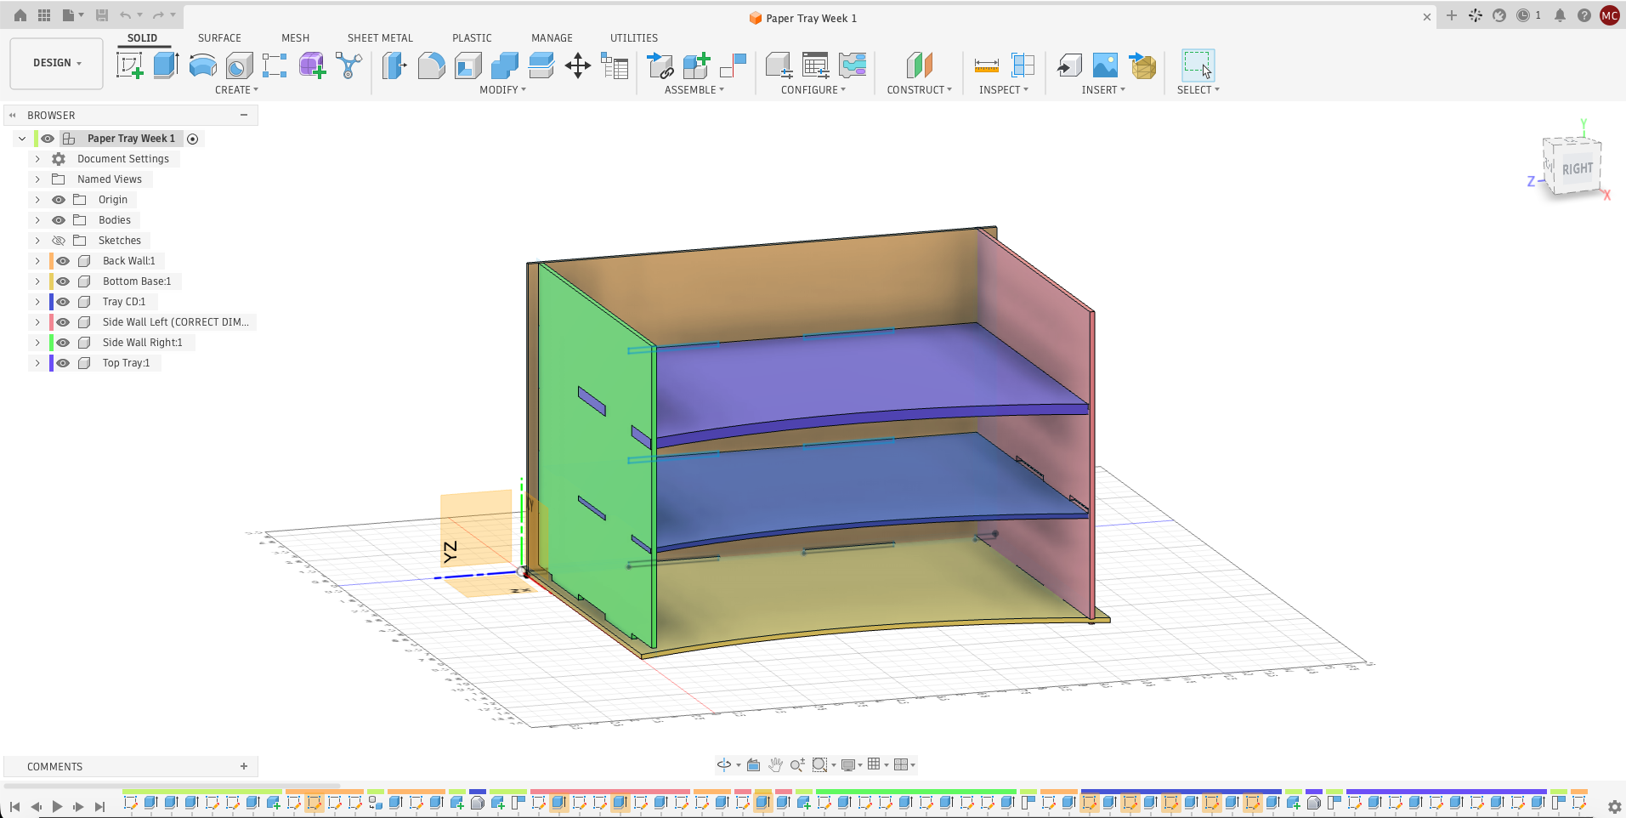Click RIGHT face of view cube
The image size is (1626, 818).
tap(1578, 168)
